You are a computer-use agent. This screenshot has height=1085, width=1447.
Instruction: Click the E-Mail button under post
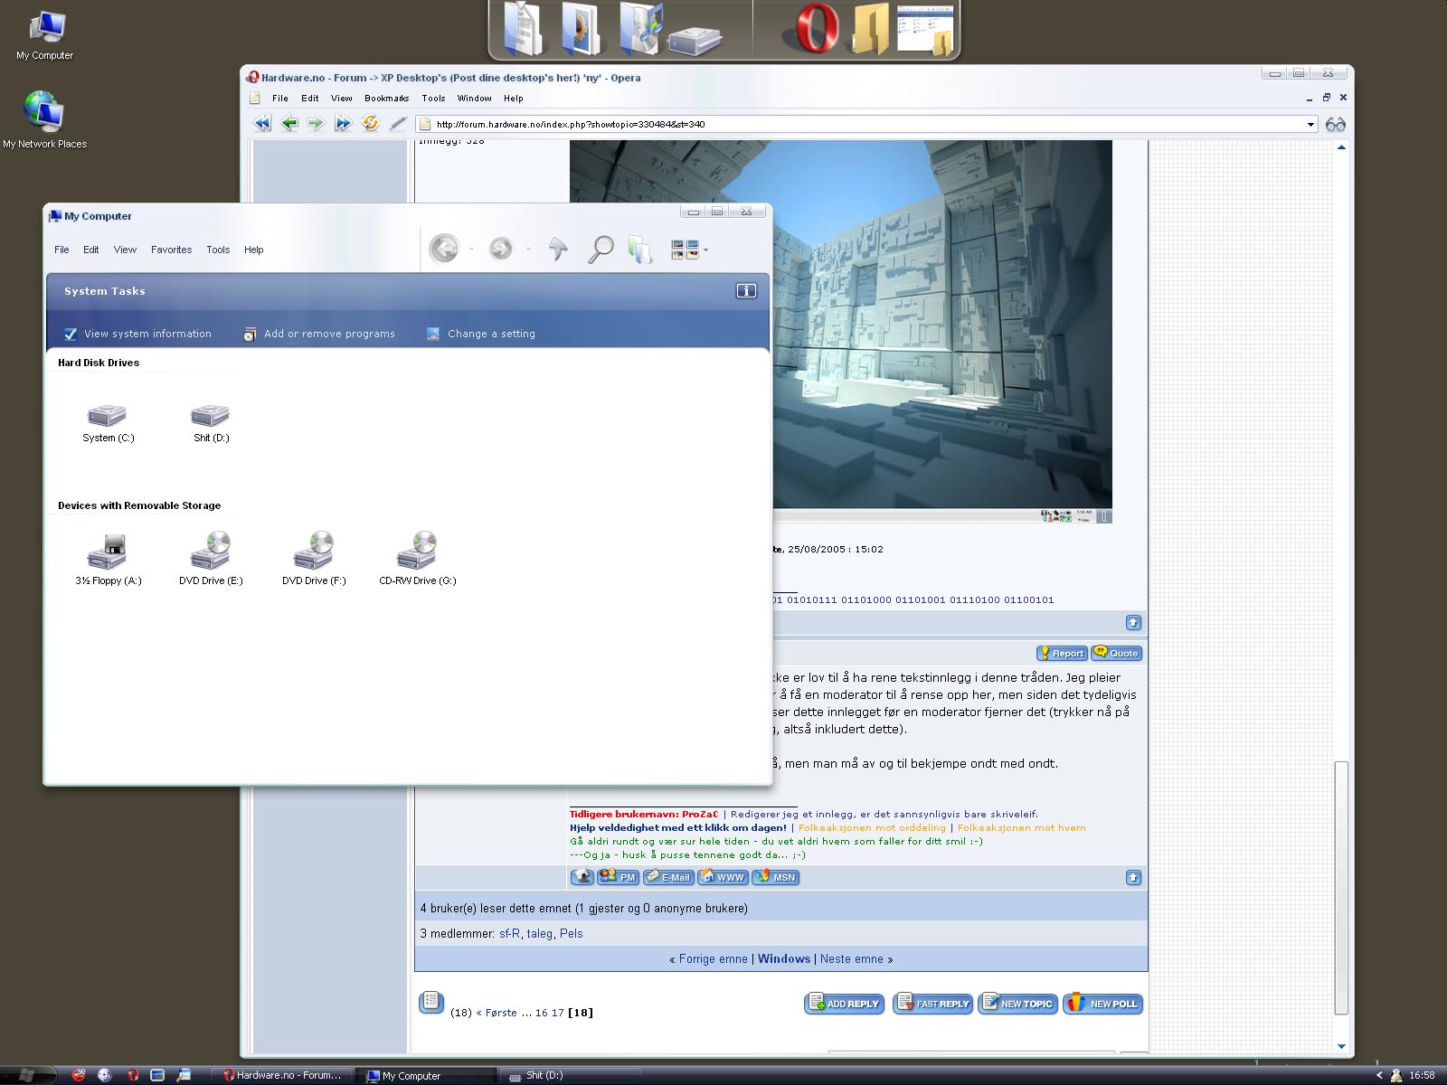pos(668,877)
